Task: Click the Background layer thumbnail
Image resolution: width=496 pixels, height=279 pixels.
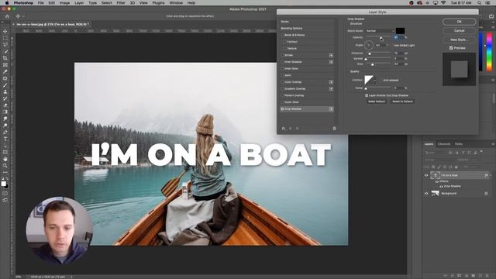Action: coord(436,193)
